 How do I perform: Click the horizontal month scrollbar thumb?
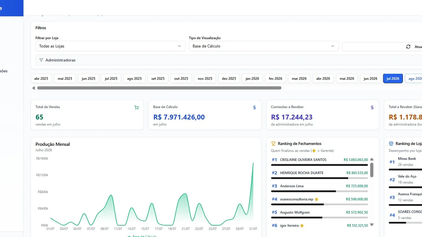(x=159, y=88)
